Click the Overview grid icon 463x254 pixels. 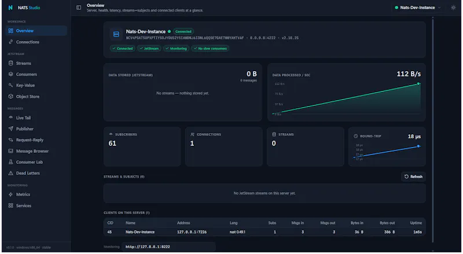click(11, 31)
